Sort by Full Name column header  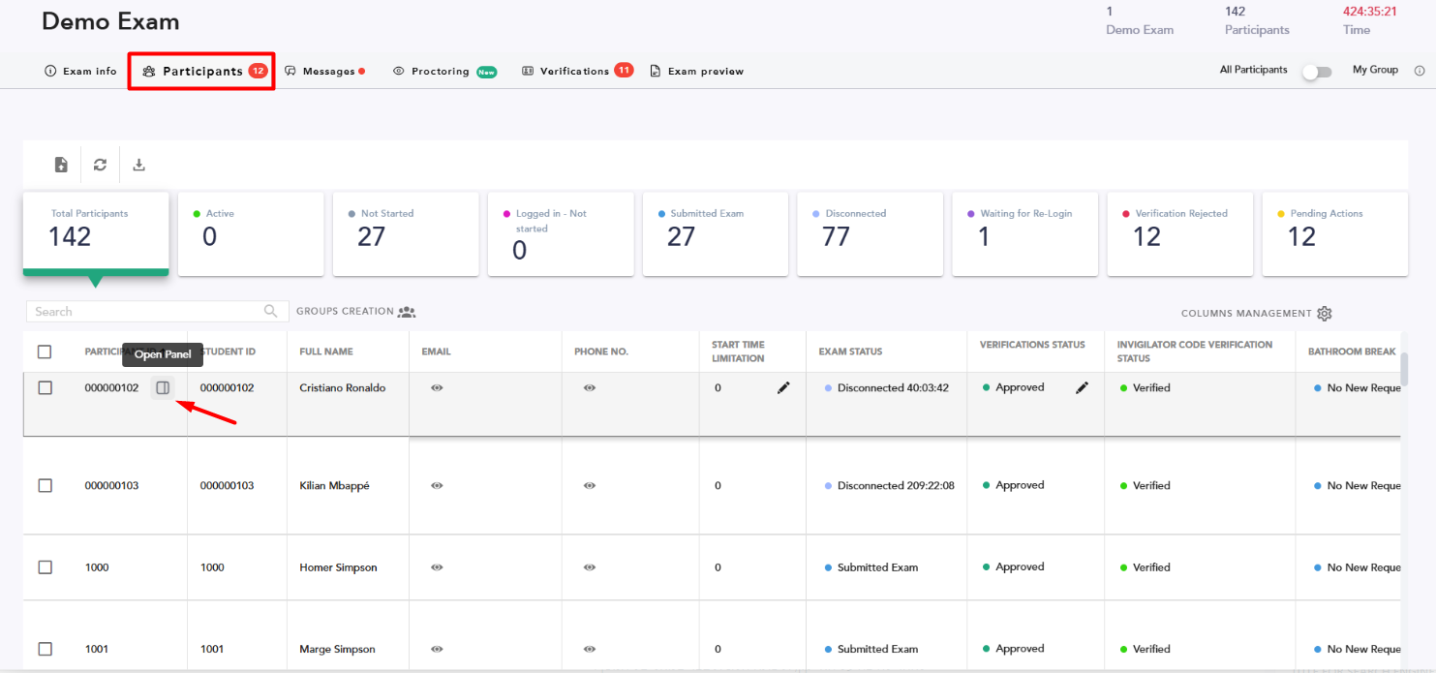point(326,352)
